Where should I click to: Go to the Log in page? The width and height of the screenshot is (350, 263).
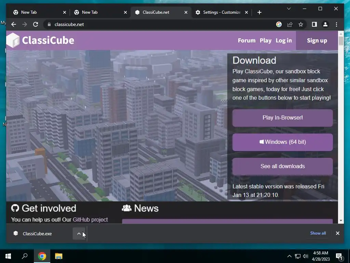[x=284, y=40]
